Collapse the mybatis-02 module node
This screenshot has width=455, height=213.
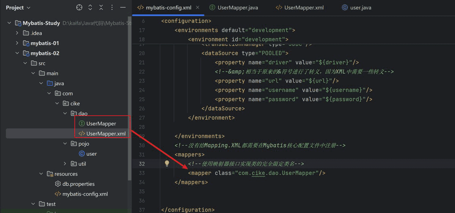[17, 53]
